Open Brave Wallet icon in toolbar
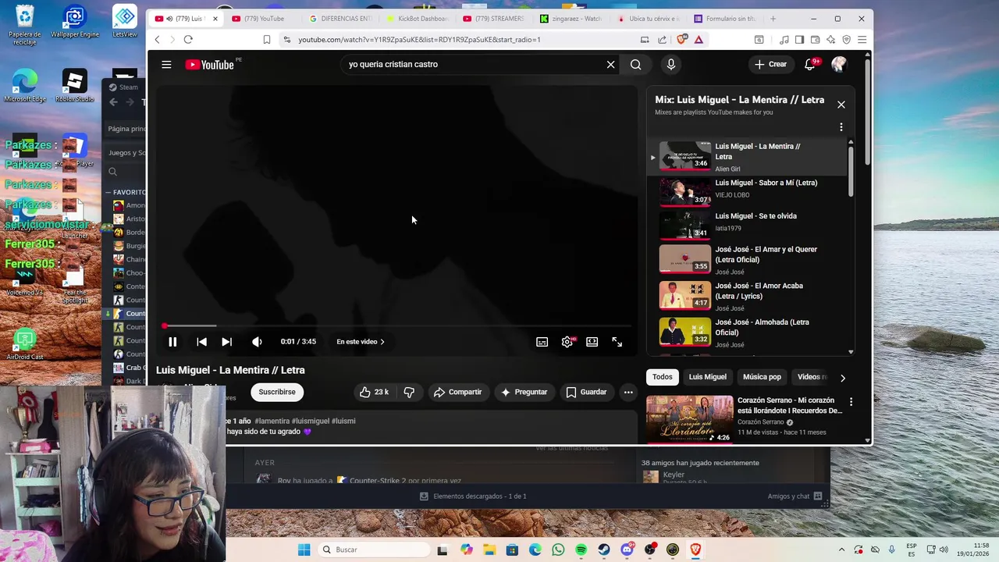The width and height of the screenshot is (999, 562). pyautogui.click(x=815, y=40)
